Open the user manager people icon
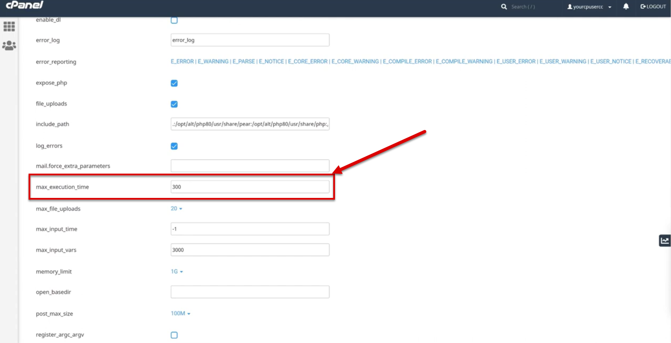 pyautogui.click(x=9, y=45)
